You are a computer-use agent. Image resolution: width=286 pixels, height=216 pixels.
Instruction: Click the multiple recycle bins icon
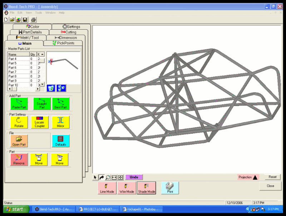61,88
